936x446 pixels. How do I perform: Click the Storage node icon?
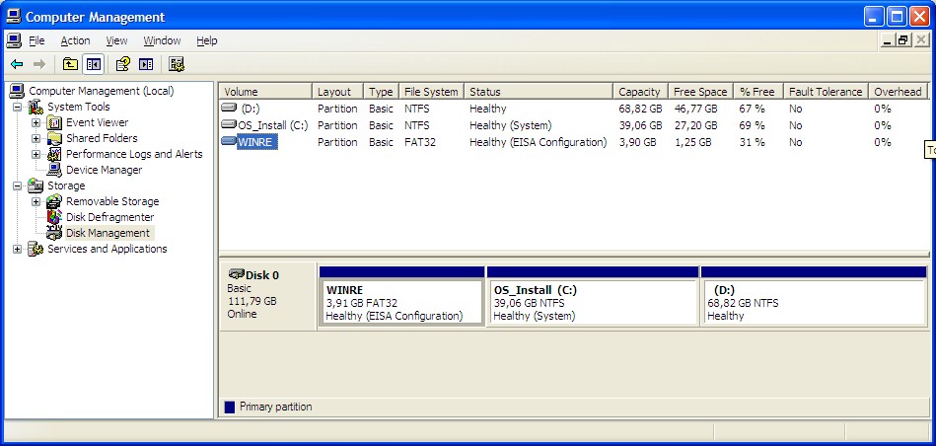point(36,186)
